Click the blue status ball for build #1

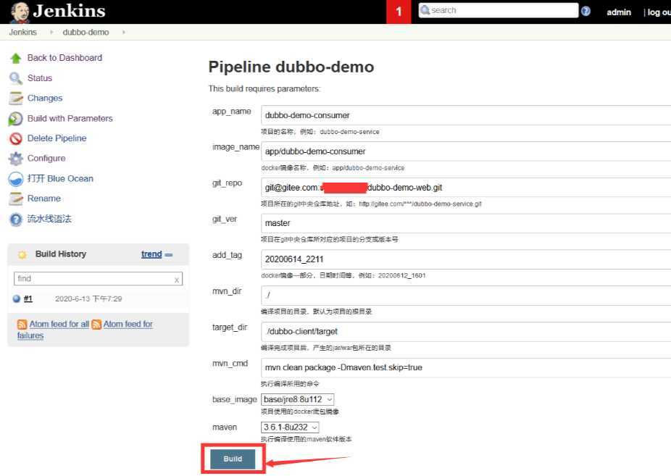click(16, 298)
